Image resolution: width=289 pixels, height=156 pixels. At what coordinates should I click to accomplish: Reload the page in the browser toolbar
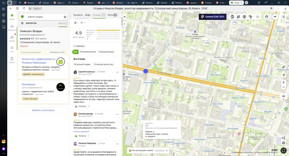click(x=24, y=8)
